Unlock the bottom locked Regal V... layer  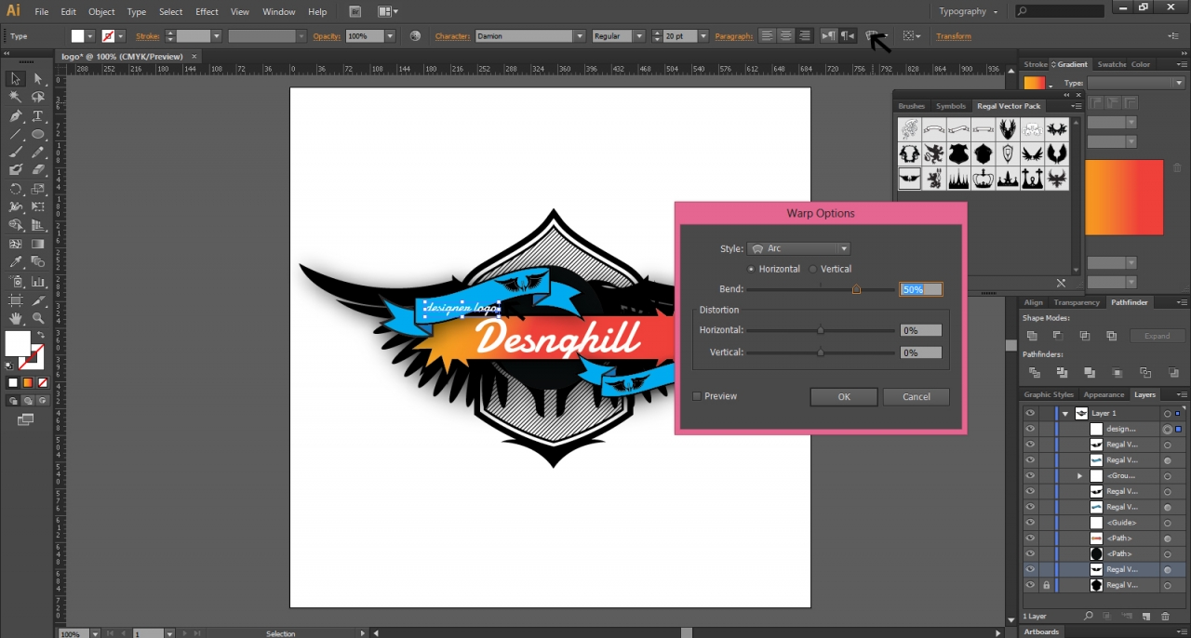click(1047, 585)
